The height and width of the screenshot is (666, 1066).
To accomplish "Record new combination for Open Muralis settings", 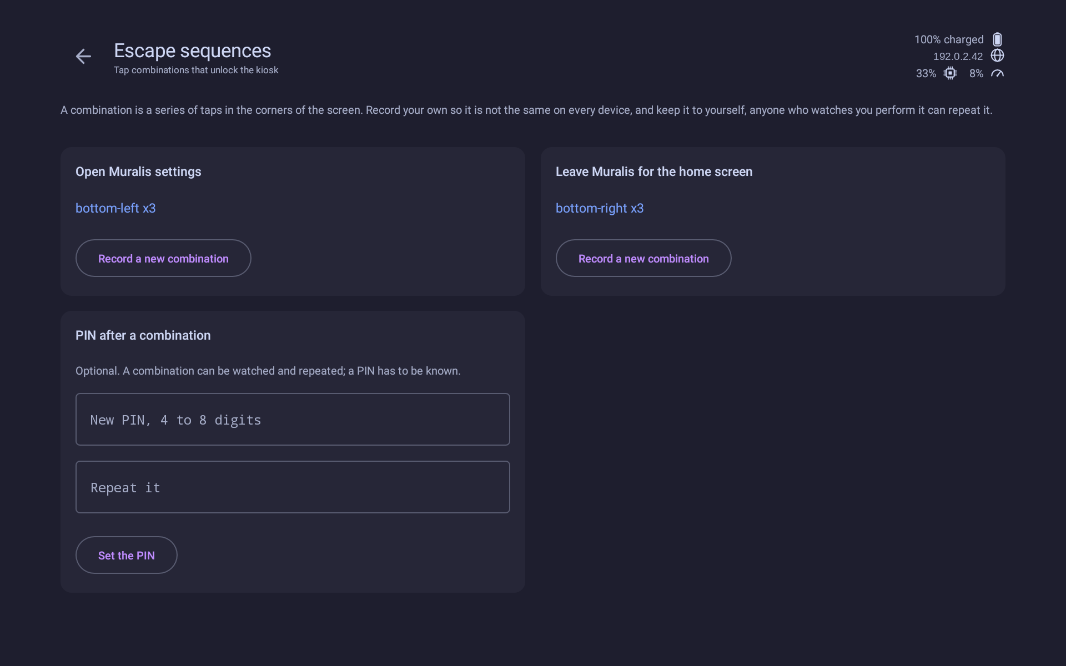I will [x=163, y=258].
